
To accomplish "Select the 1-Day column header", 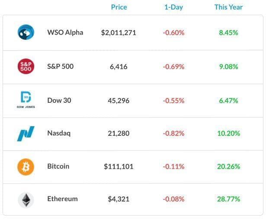I will [x=174, y=7].
